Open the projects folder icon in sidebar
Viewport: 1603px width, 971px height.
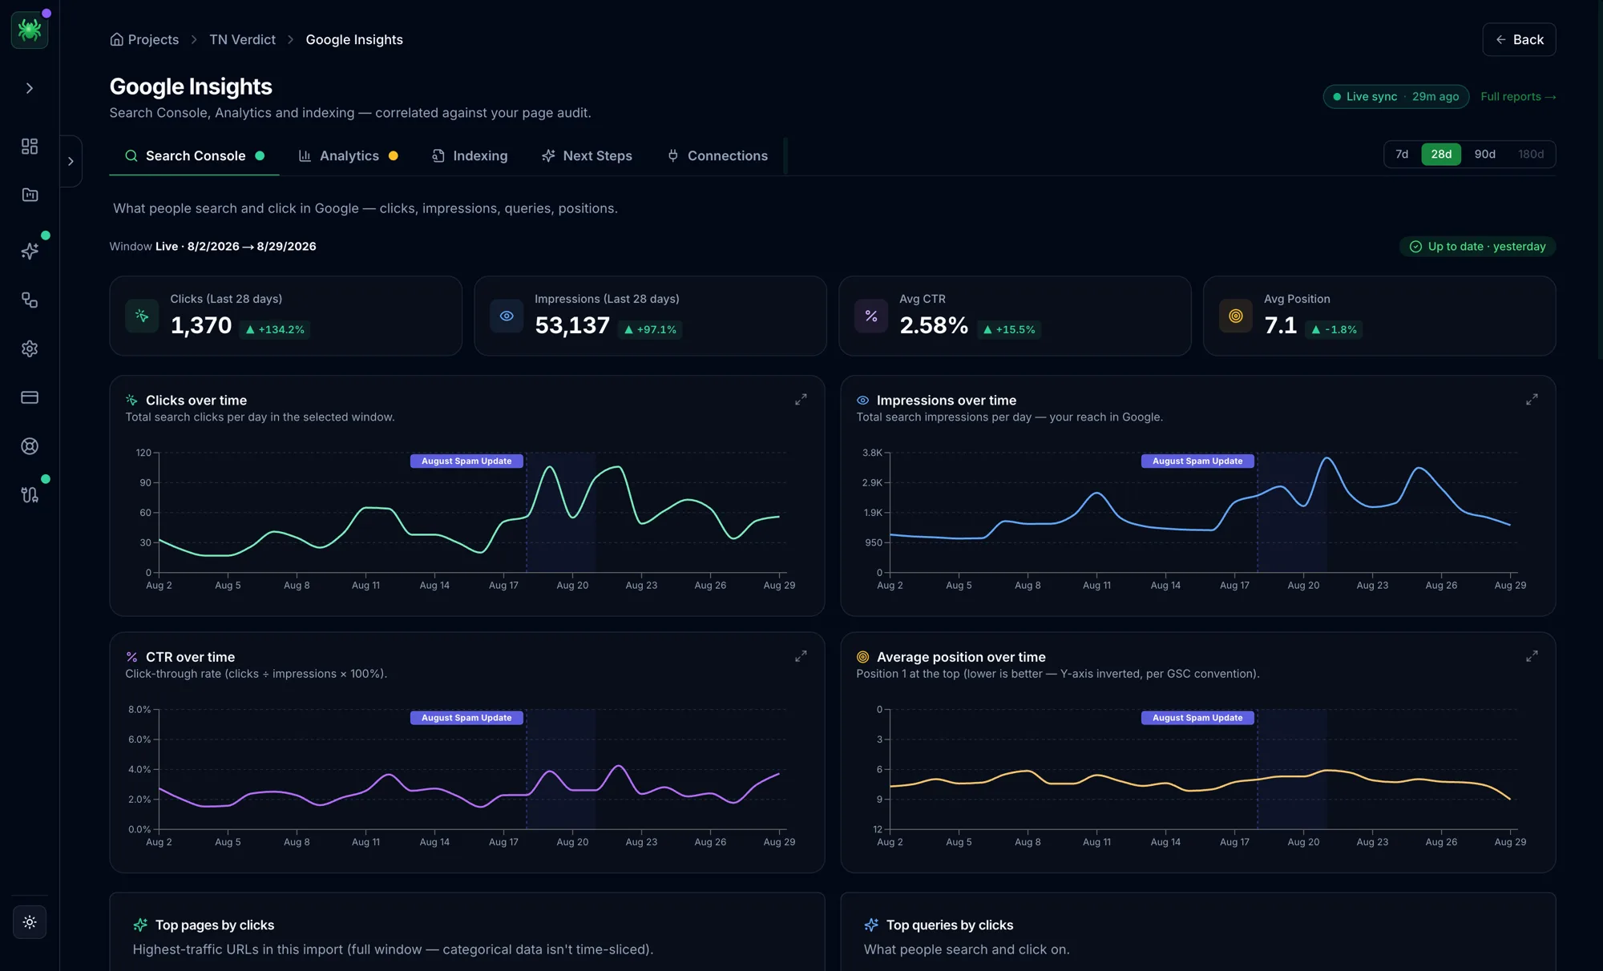tap(30, 195)
